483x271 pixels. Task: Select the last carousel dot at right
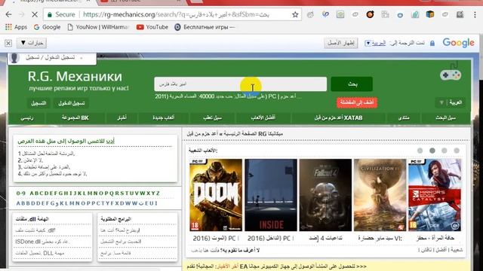[x=457, y=151]
